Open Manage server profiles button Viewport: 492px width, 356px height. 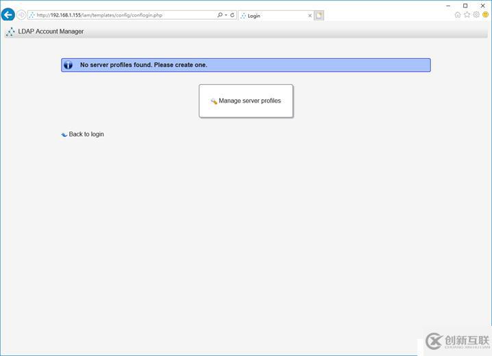pyautogui.click(x=246, y=101)
